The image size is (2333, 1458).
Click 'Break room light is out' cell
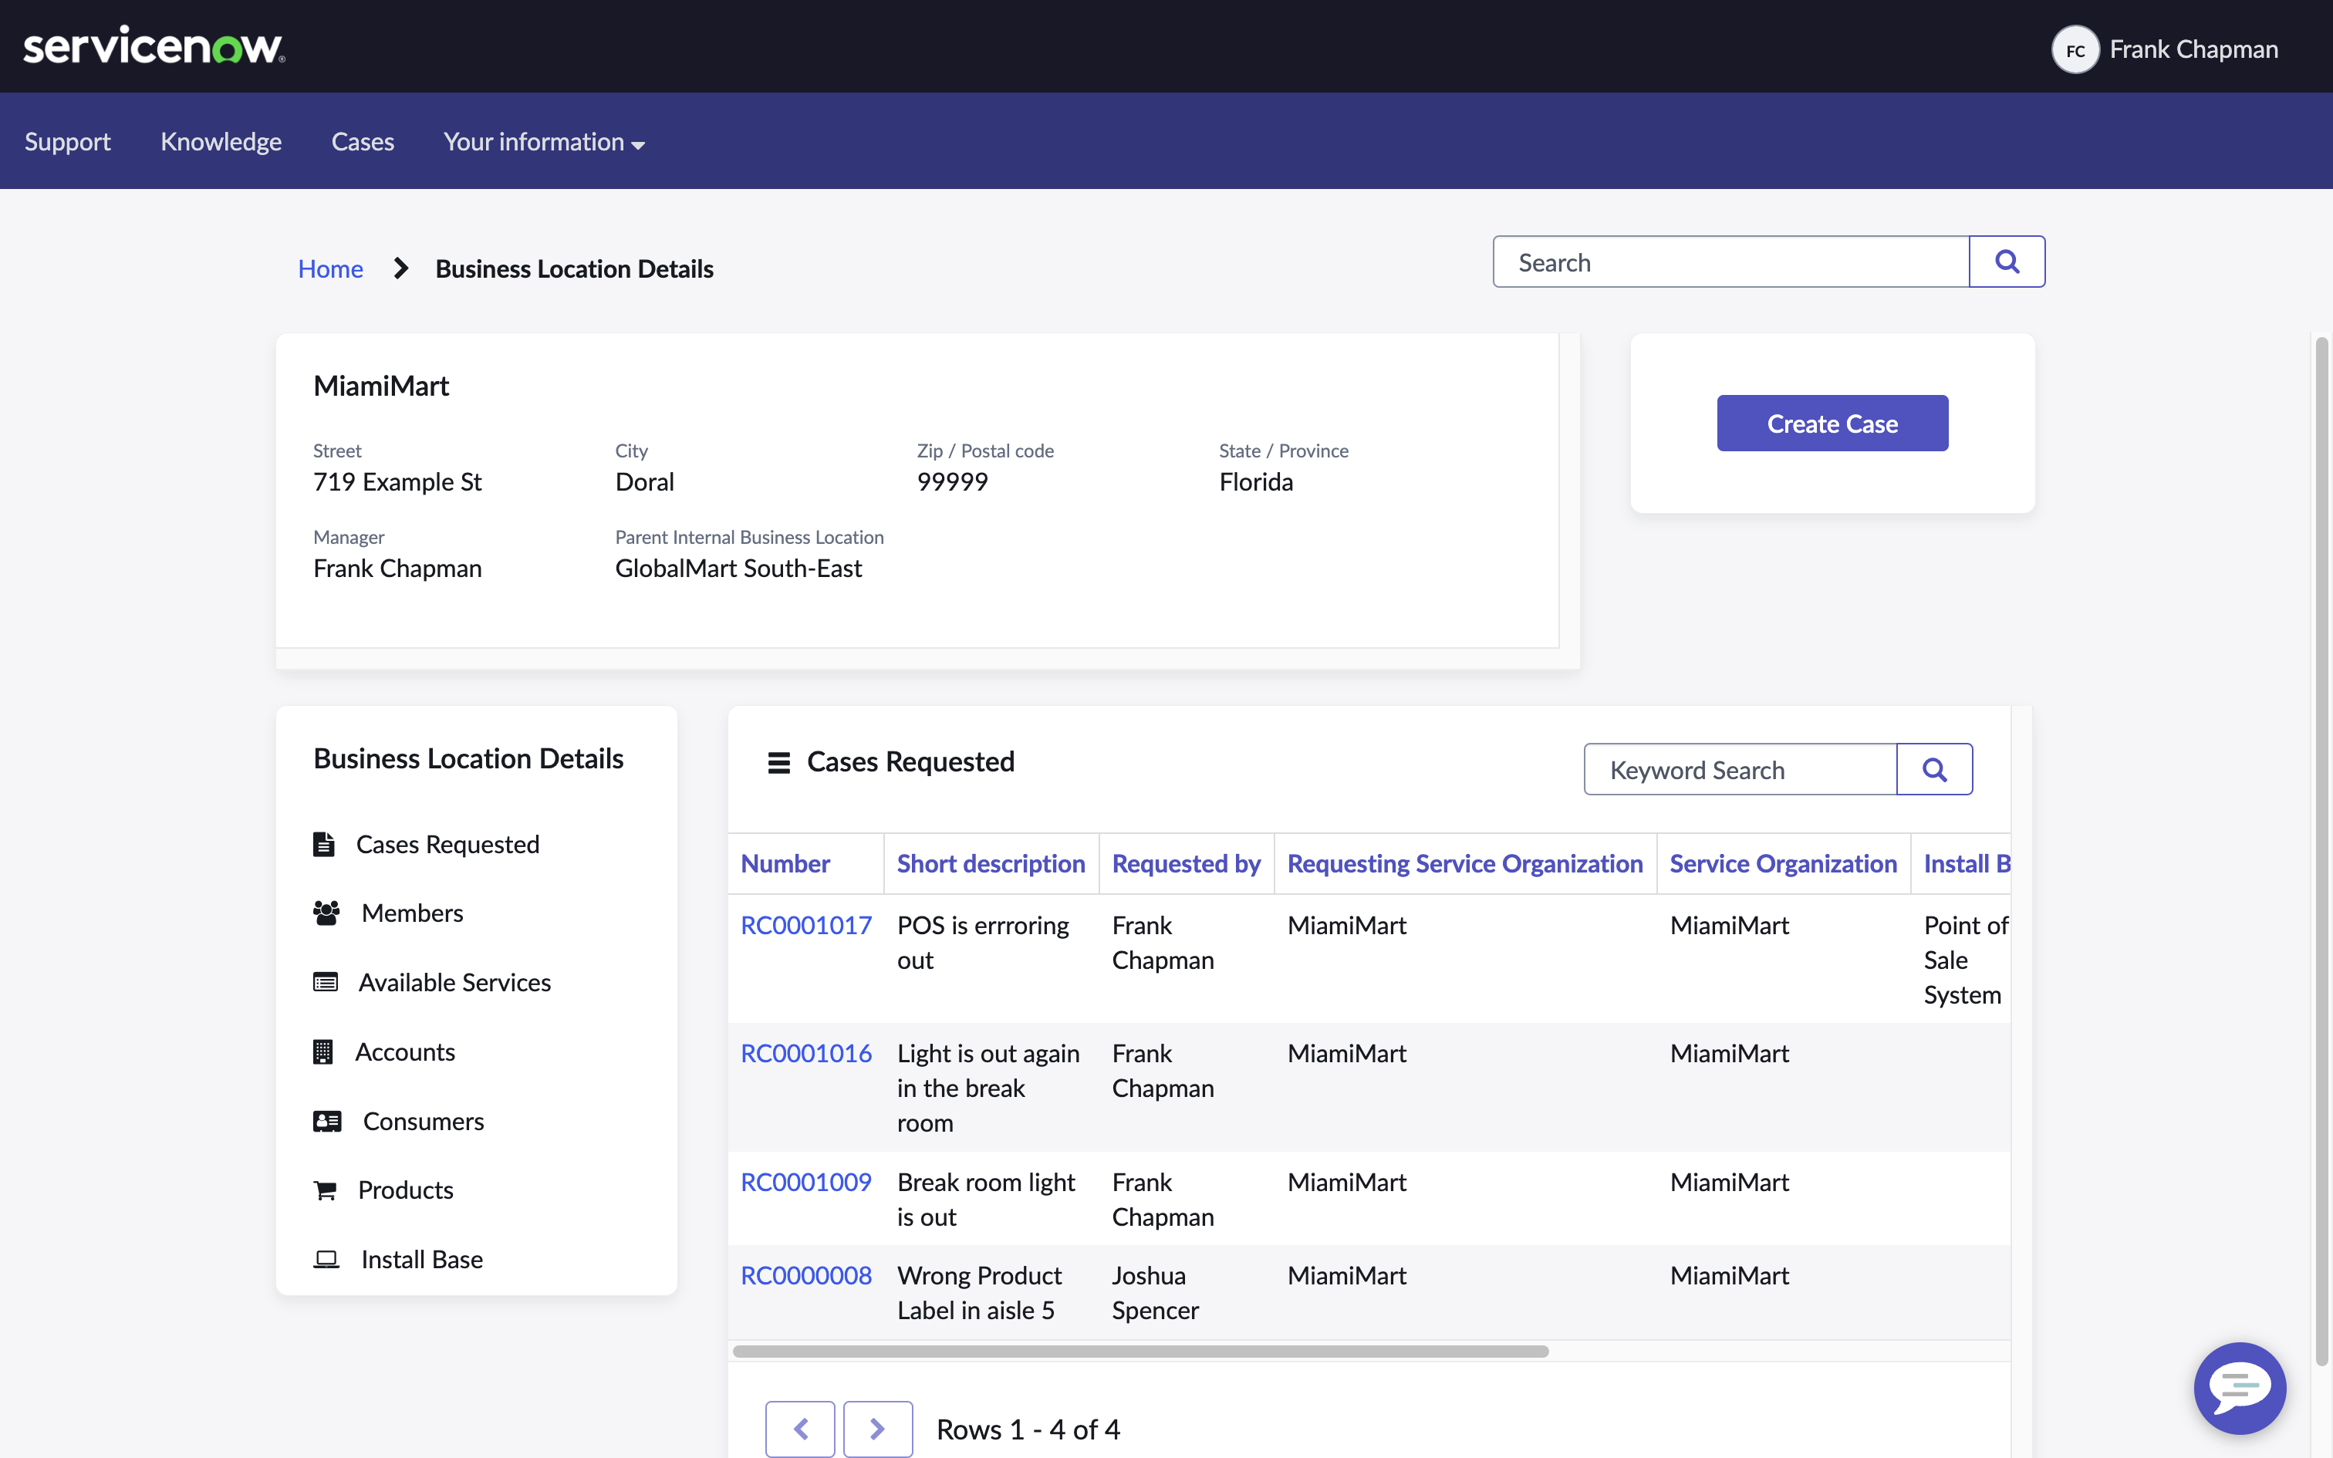click(985, 1199)
